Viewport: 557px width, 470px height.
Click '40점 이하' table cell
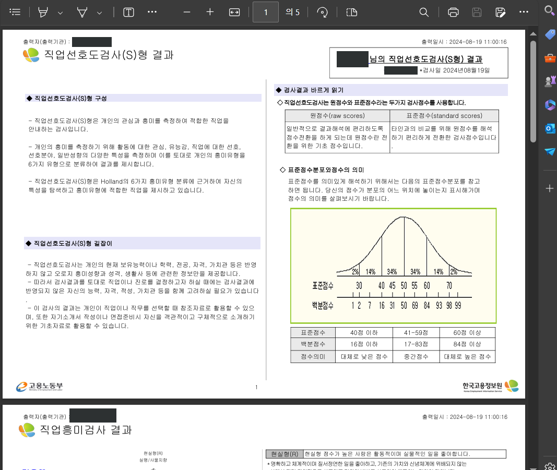(364, 333)
